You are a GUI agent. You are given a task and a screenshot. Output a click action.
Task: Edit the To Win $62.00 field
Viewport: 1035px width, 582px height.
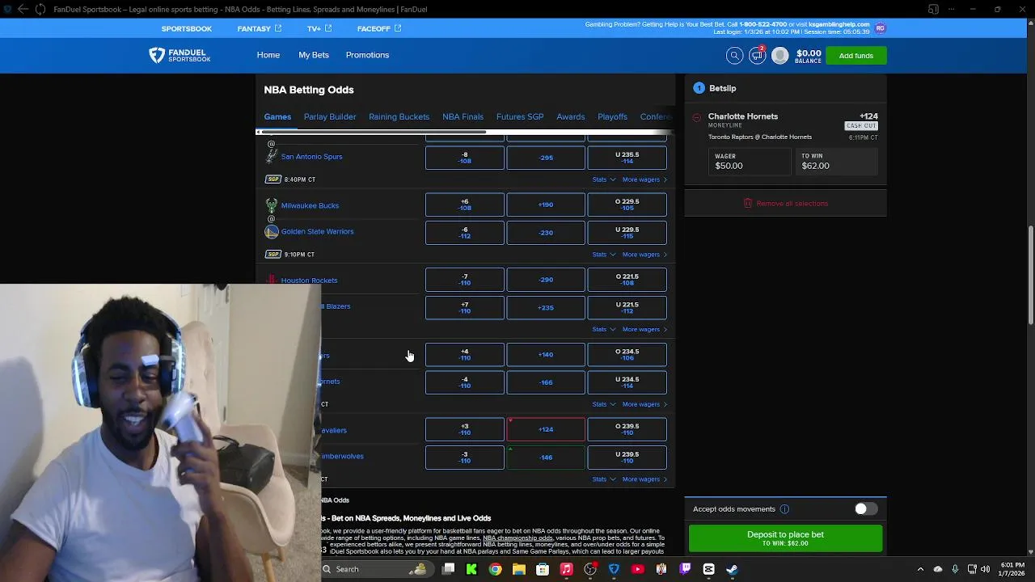[837, 162]
